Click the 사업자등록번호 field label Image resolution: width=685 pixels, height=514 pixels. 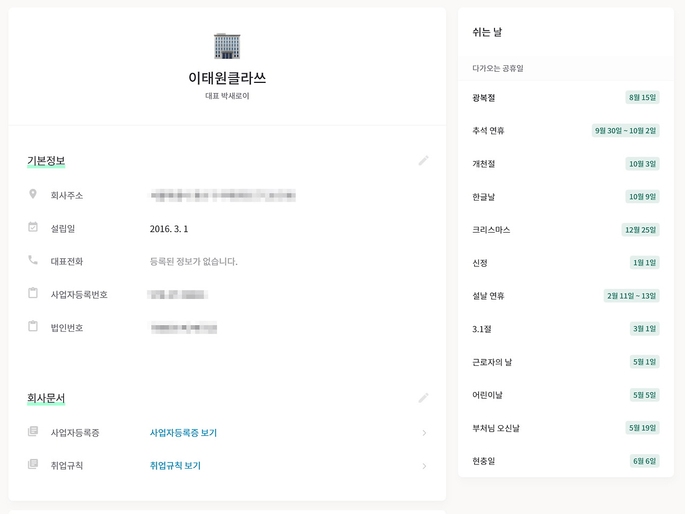tap(79, 295)
